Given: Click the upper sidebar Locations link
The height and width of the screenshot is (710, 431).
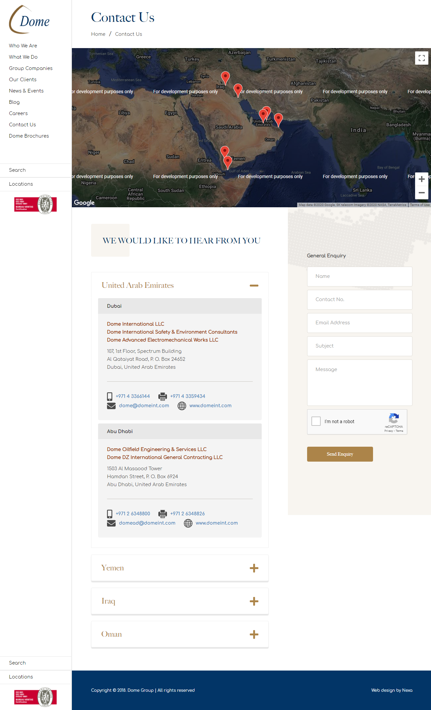Looking at the screenshot, I should click(21, 184).
